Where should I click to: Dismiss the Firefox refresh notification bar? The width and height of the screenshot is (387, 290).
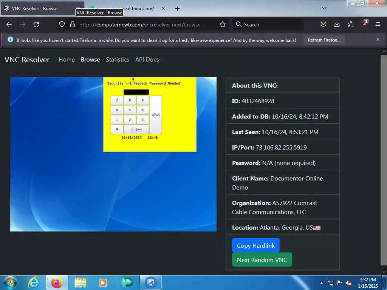[378, 39]
